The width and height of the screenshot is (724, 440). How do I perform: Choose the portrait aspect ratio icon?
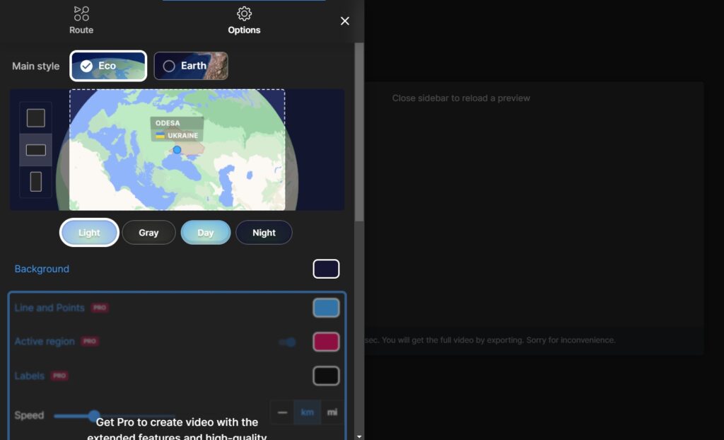tap(35, 182)
